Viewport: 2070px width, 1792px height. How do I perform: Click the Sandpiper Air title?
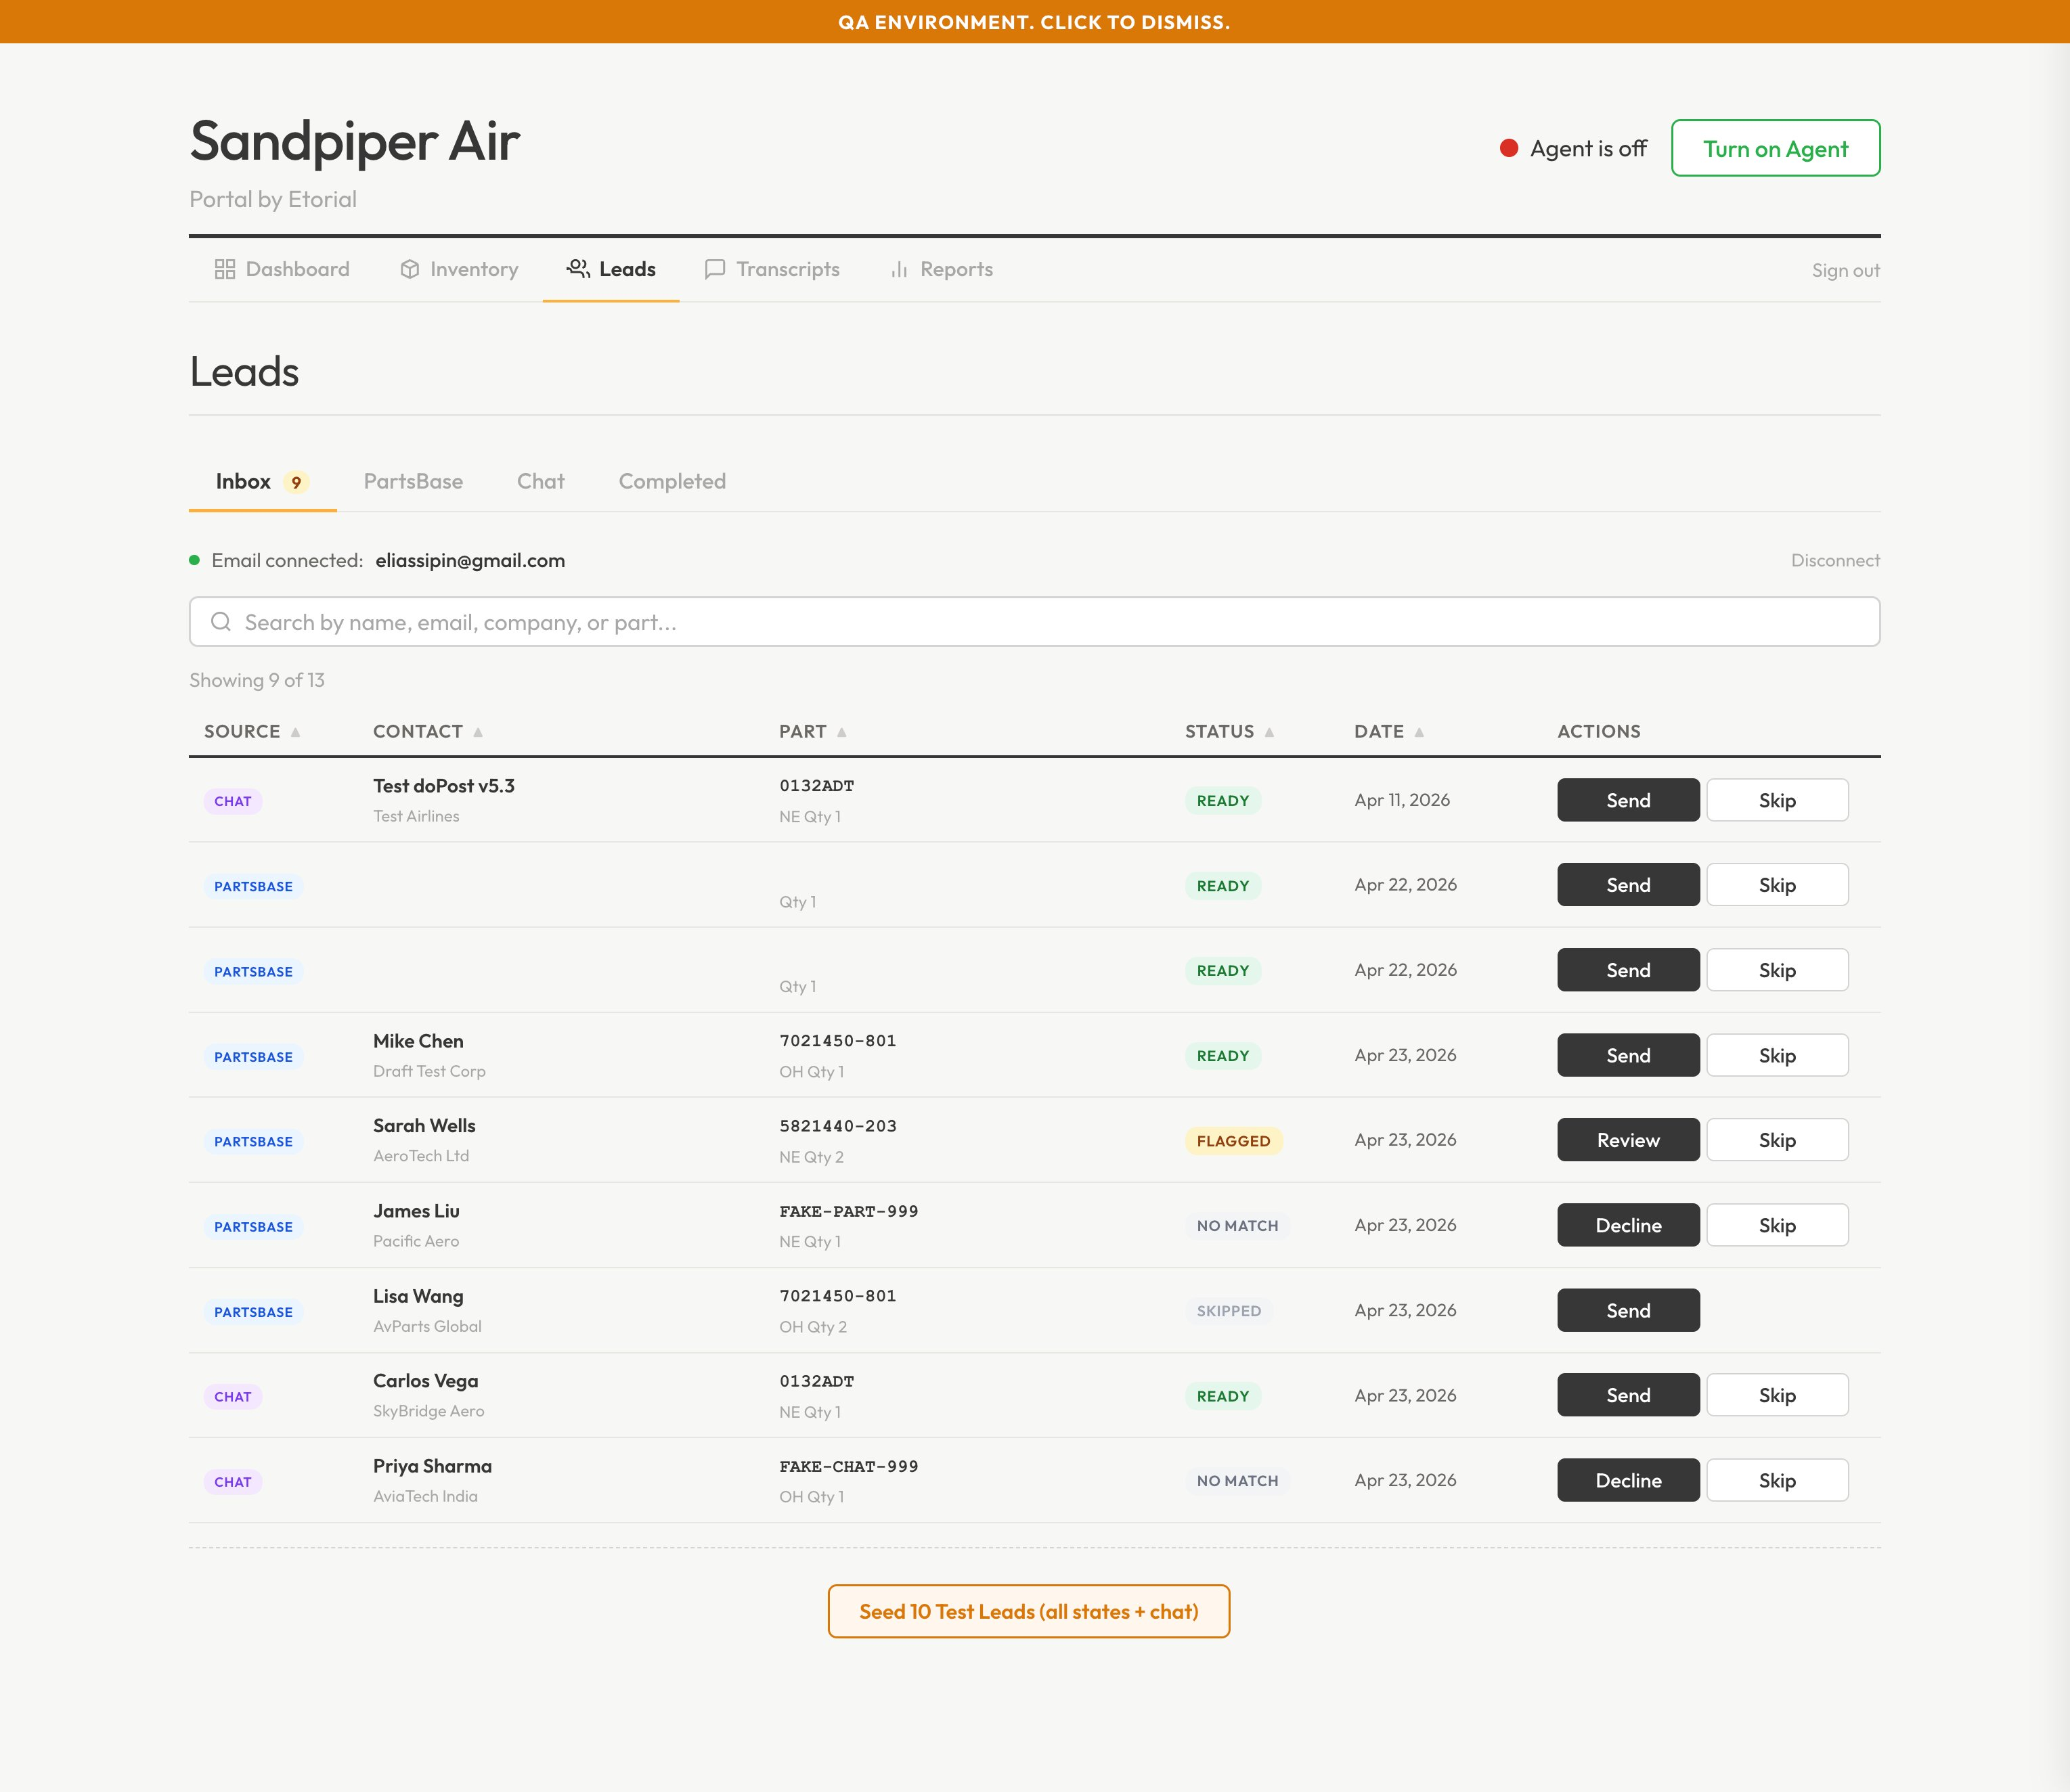pyautogui.click(x=355, y=141)
